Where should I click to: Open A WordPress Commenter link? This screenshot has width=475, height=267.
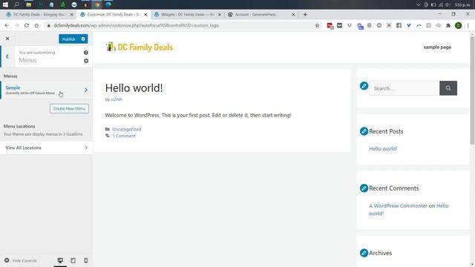click(398, 206)
